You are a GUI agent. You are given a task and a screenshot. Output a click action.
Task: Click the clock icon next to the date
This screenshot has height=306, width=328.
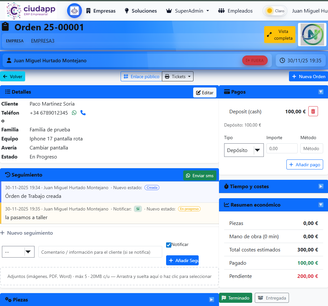[x=283, y=60]
